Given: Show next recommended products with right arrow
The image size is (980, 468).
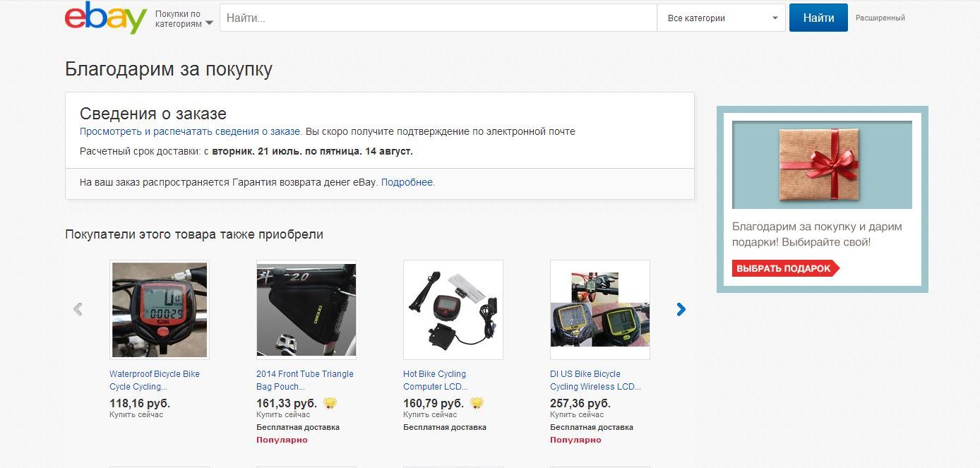Looking at the screenshot, I should point(681,309).
